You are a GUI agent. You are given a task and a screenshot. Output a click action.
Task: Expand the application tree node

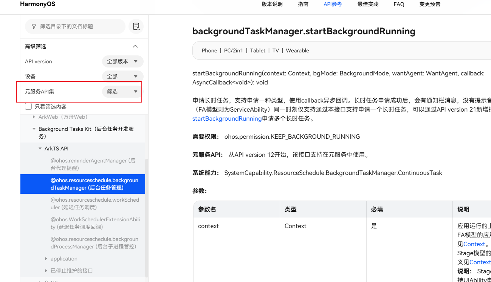[x=46, y=259]
